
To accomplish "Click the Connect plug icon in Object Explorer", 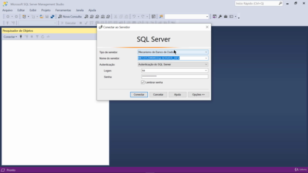I will pos(21,37).
